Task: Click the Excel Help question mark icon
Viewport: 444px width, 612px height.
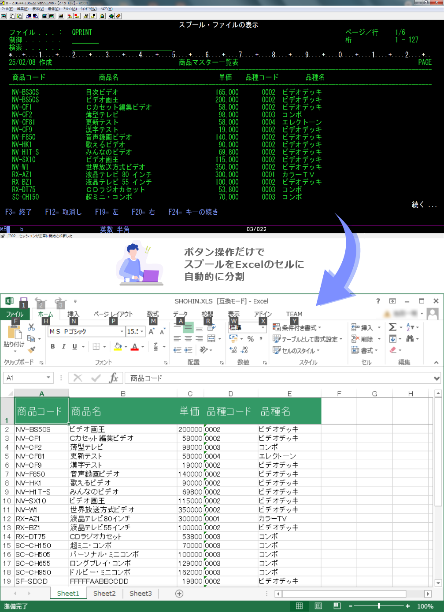Action: pyautogui.click(x=378, y=301)
